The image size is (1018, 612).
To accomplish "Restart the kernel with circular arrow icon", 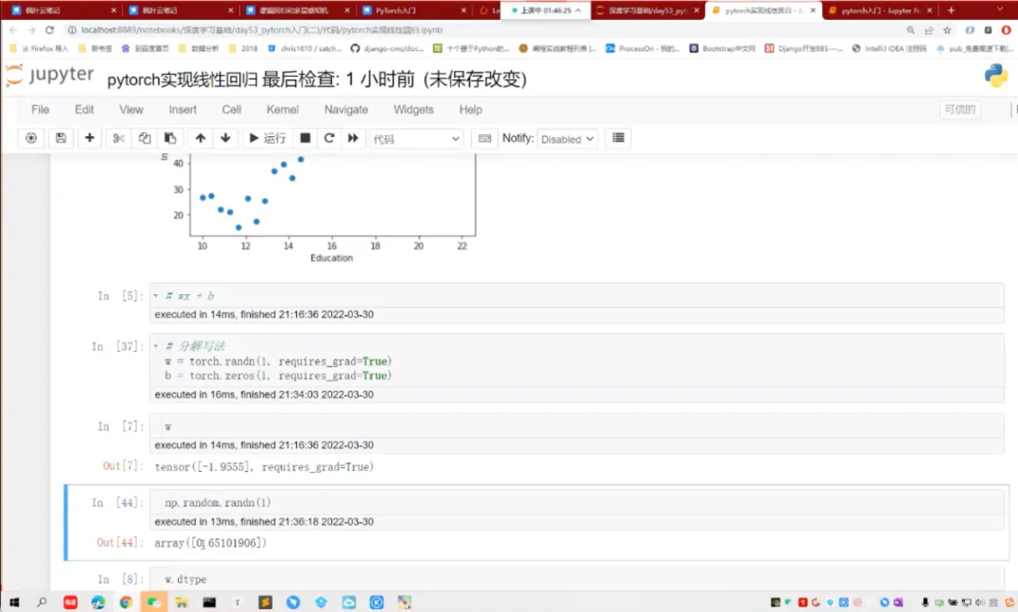I will pyautogui.click(x=329, y=138).
